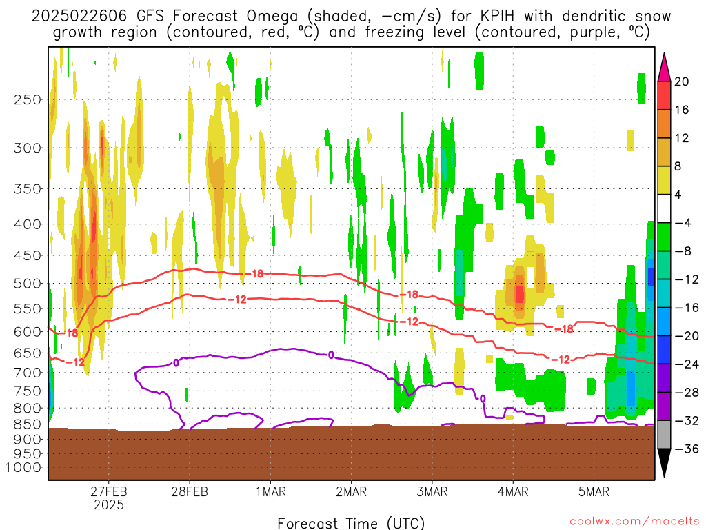
Task: Click the dark blue color bar segment between -20 and -24
Action: (x=664, y=350)
